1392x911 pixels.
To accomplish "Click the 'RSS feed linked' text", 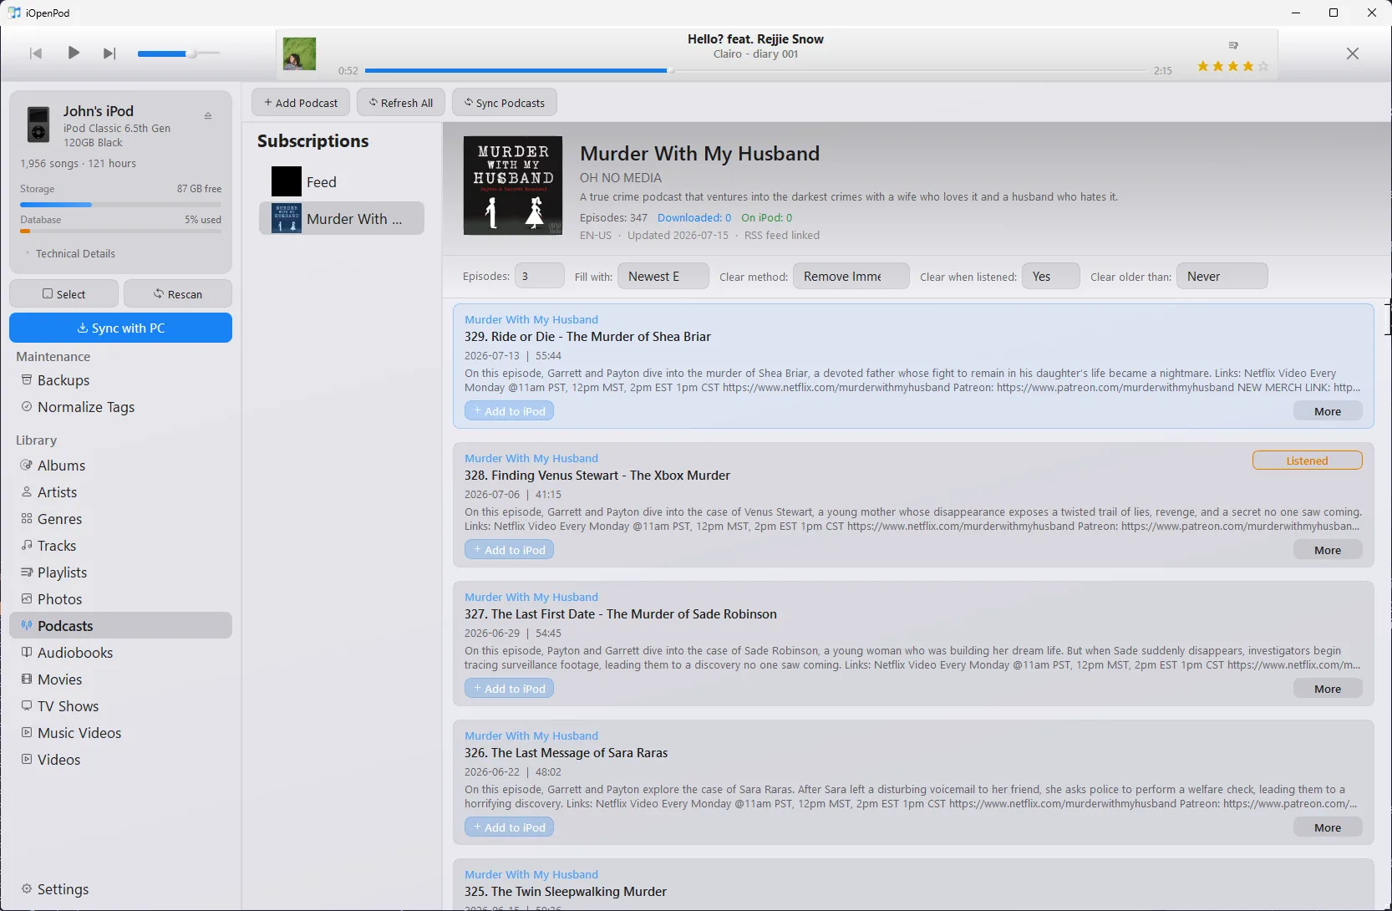I will (x=782, y=236).
